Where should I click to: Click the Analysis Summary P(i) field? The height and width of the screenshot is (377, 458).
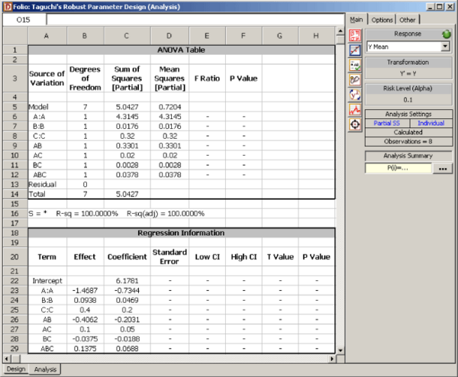click(x=398, y=168)
